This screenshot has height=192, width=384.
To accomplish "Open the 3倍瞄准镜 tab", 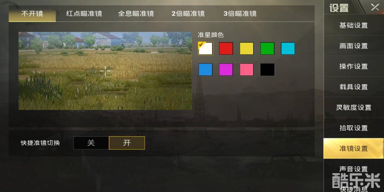I will 240,13.
